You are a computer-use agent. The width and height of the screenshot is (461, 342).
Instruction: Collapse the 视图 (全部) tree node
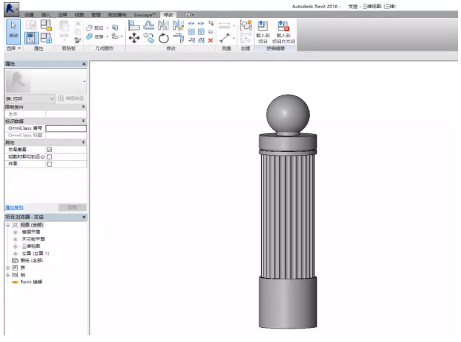7,225
